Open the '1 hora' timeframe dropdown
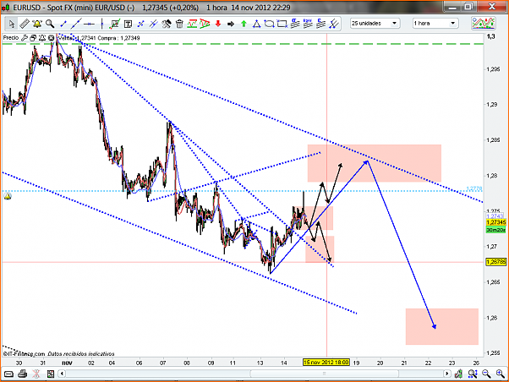The height and width of the screenshot is (382, 509). pos(435,24)
